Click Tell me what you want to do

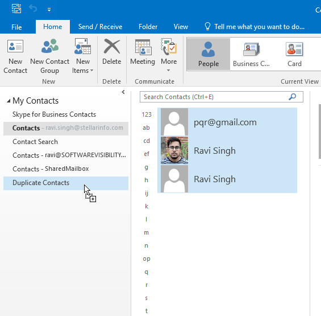[x=259, y=27]
